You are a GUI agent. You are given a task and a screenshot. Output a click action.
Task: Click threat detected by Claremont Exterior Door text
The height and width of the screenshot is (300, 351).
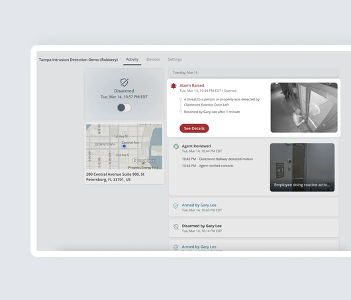point(222,102)
